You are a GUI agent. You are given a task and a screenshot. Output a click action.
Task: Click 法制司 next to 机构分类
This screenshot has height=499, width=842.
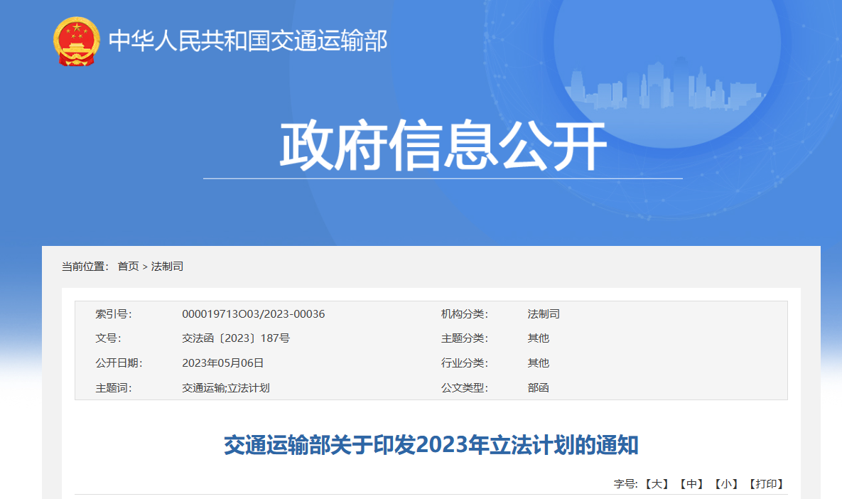tap(544, 314)
